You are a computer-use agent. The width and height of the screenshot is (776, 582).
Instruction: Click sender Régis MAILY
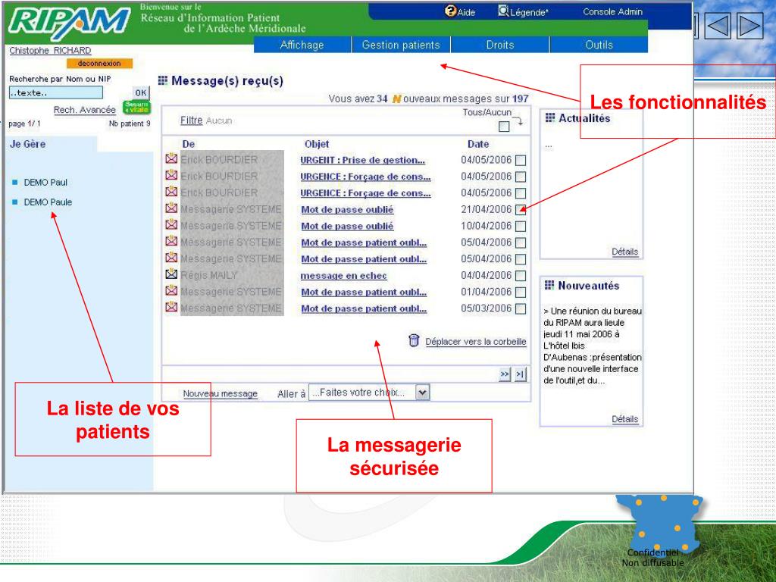click(209, 275)
